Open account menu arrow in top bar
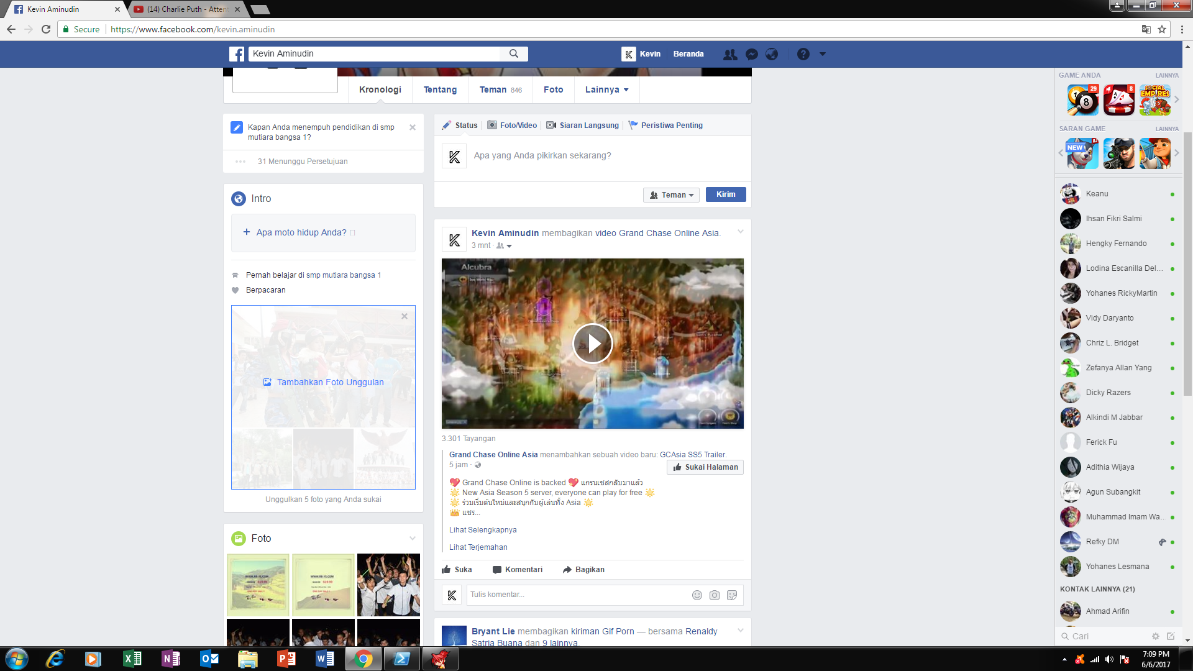 click(x=822, y=54)
